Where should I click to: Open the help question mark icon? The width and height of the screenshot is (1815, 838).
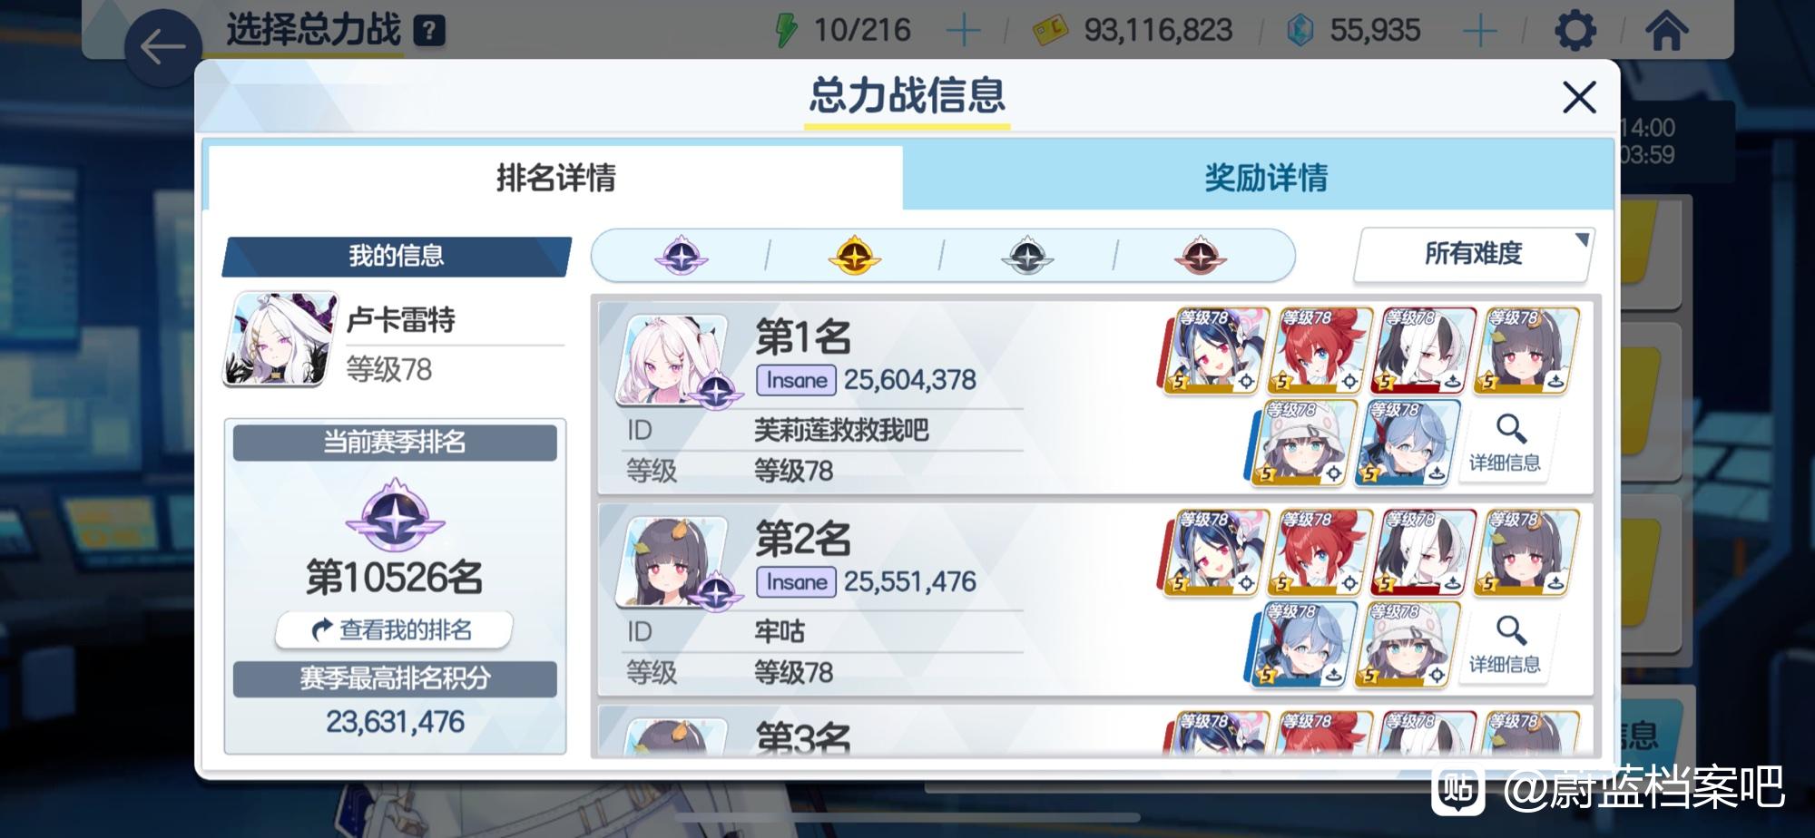429,31
